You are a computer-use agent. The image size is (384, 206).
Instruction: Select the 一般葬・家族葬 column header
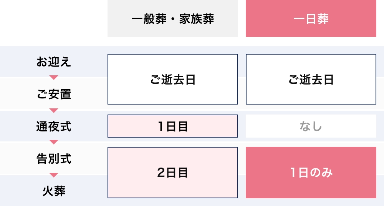point(173,19)
